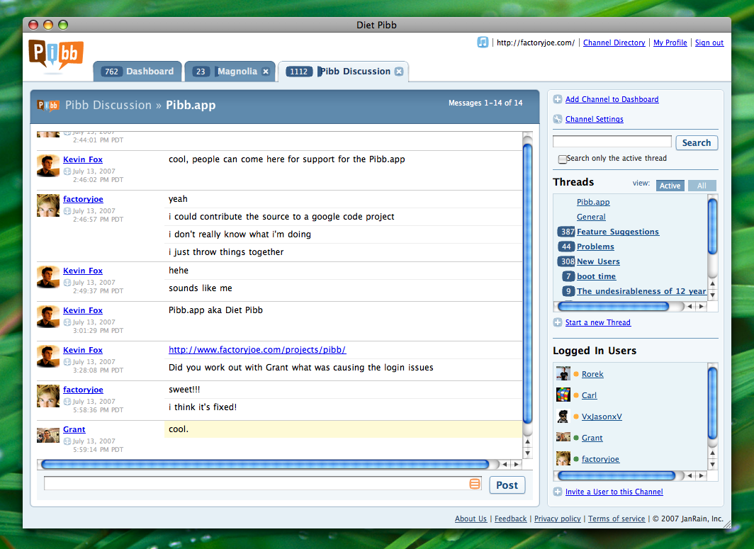Click Carl's Rubik's cube avatar
This screenshot has width=754, height=549.
563,395
